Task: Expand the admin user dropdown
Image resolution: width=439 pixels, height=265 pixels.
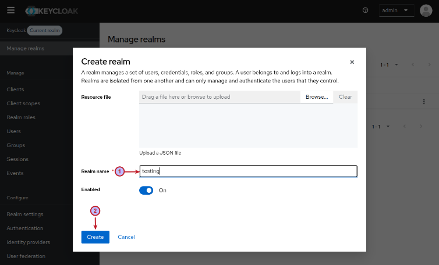Action: click(x=396, y=10)
